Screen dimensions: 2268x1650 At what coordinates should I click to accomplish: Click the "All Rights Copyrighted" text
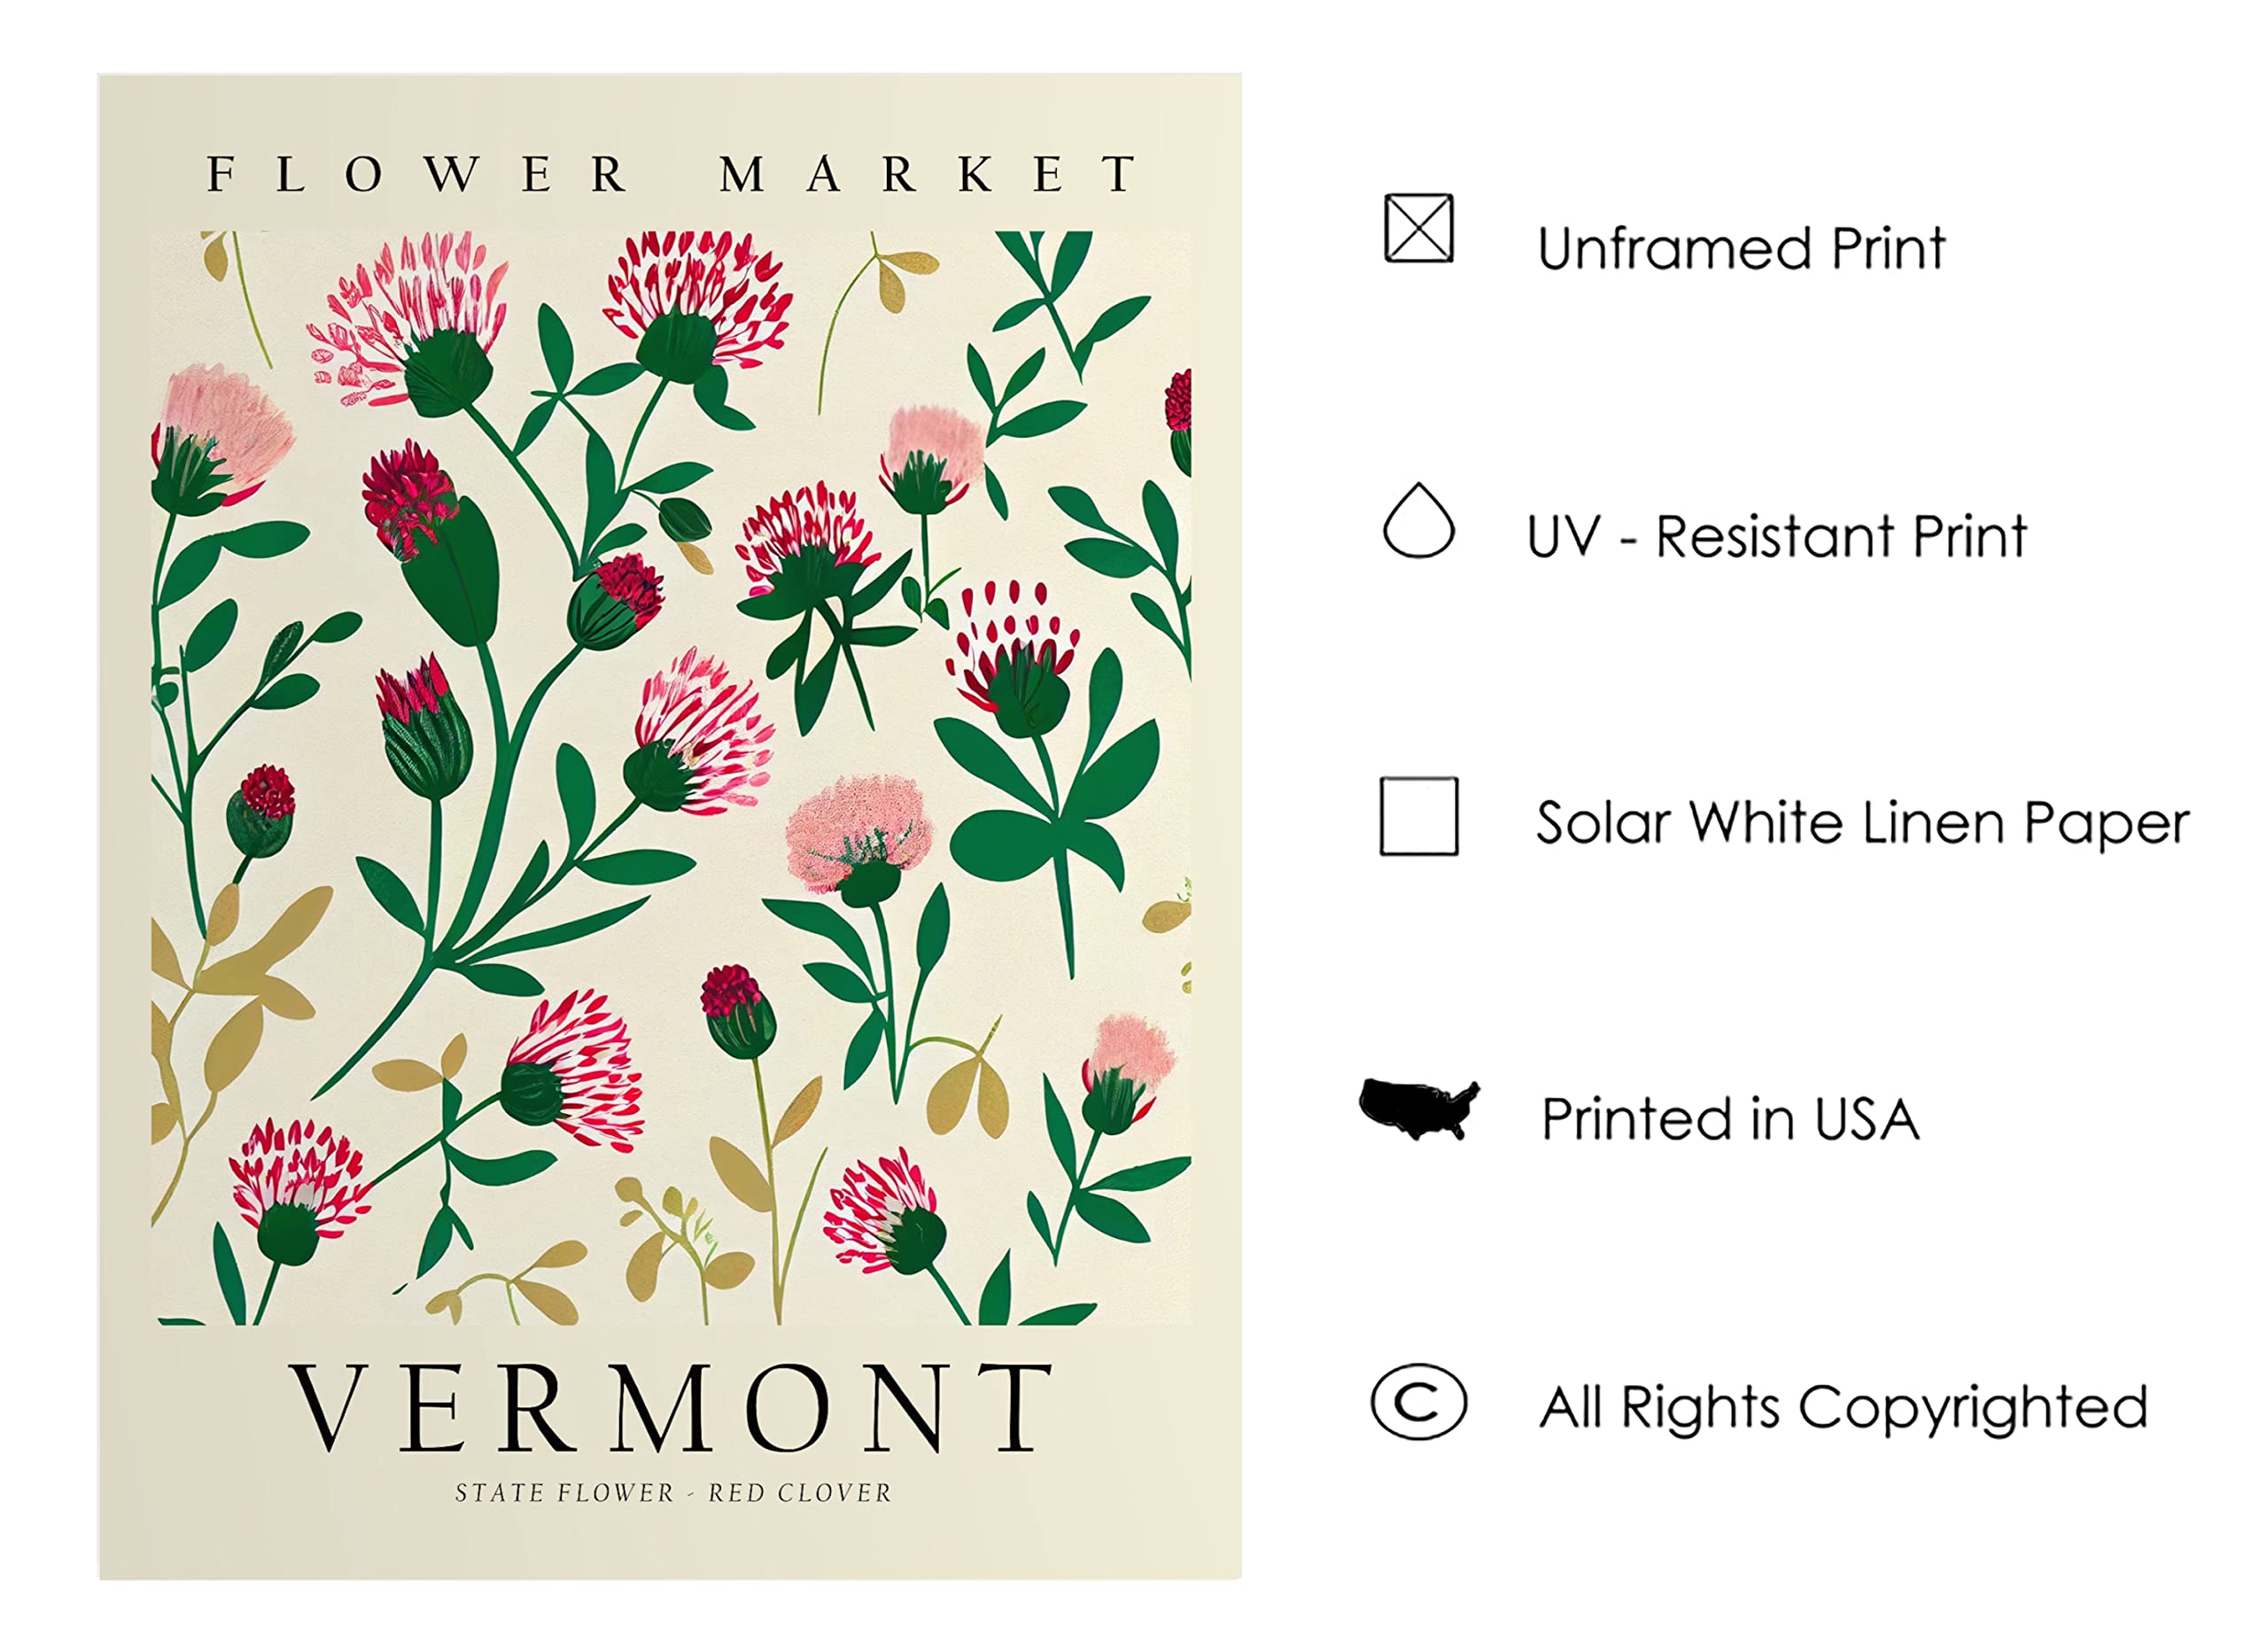tap(1843, 1407)
